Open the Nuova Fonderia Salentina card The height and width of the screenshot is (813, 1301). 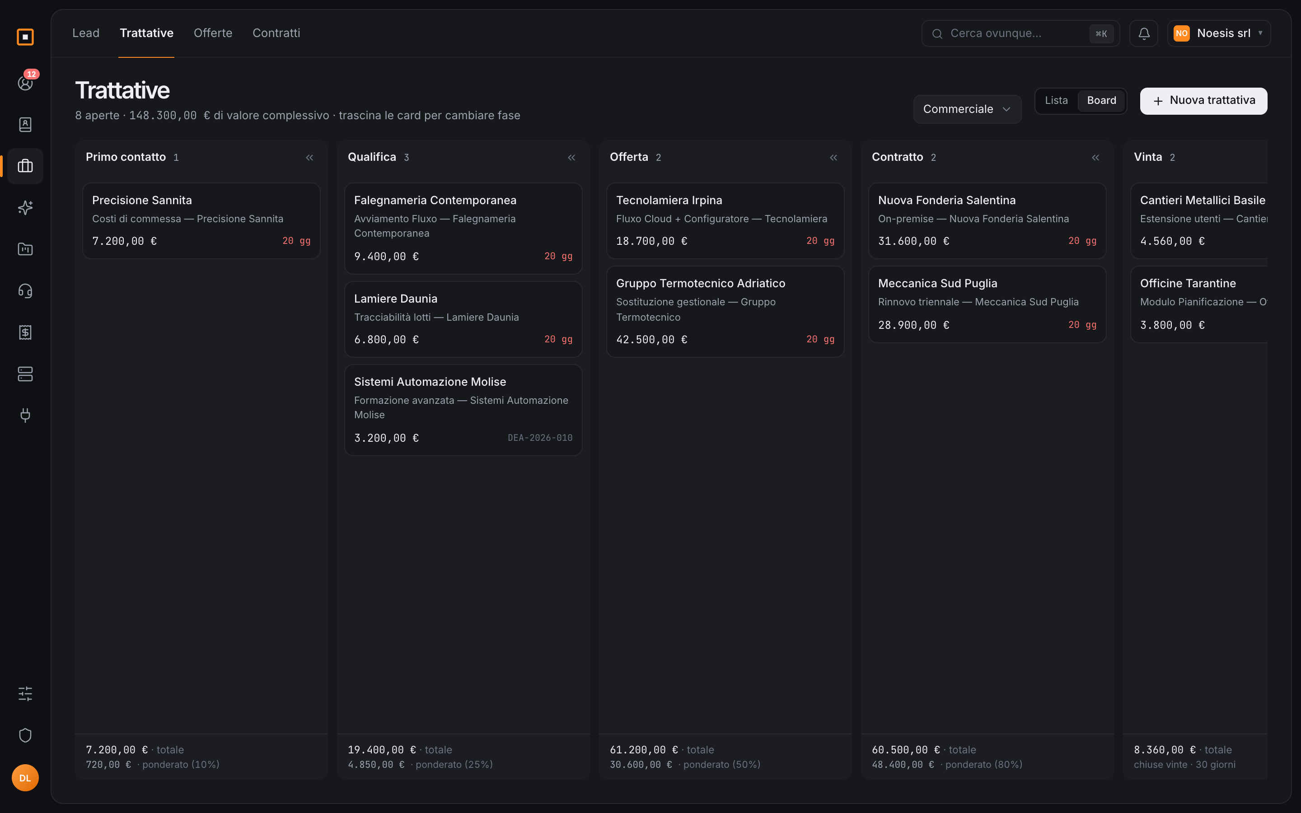click(987, 221)
